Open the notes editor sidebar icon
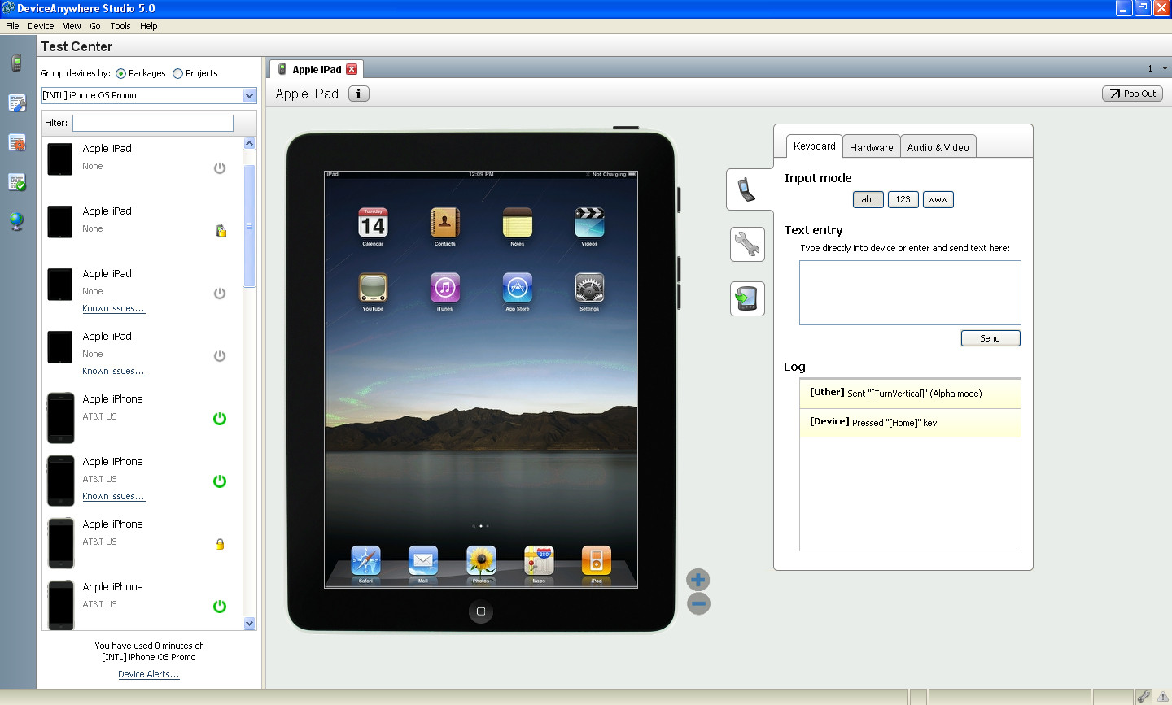1172x705 pixels. [16, 103]
